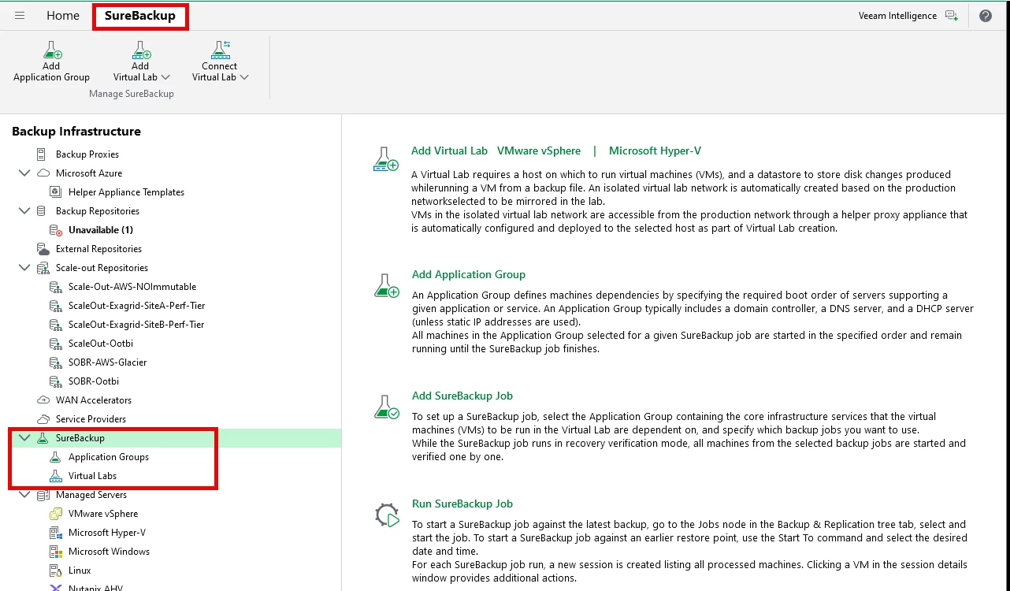Viewport: 1010px width, 591px height.
Task: Click the Helper Appliance Templates icon
Action: click(55, 192)
